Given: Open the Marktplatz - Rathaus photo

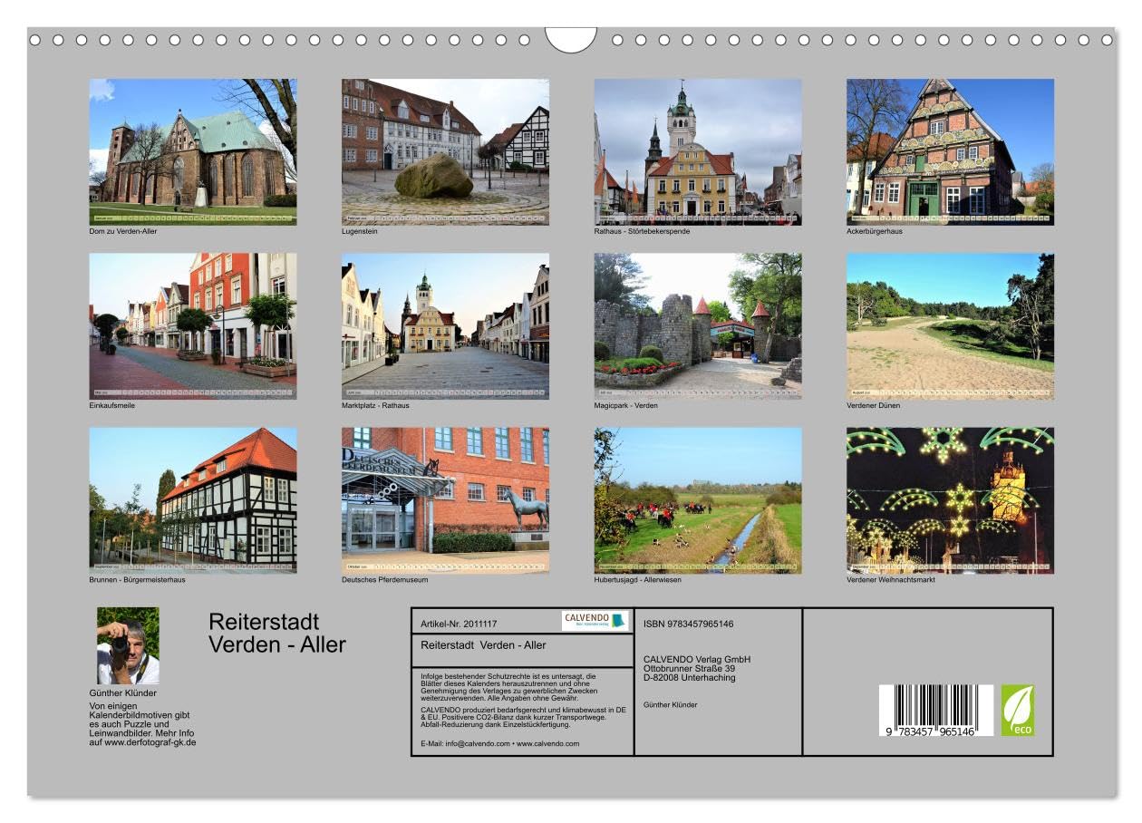Looking at the screenshot, I should 445,325.
